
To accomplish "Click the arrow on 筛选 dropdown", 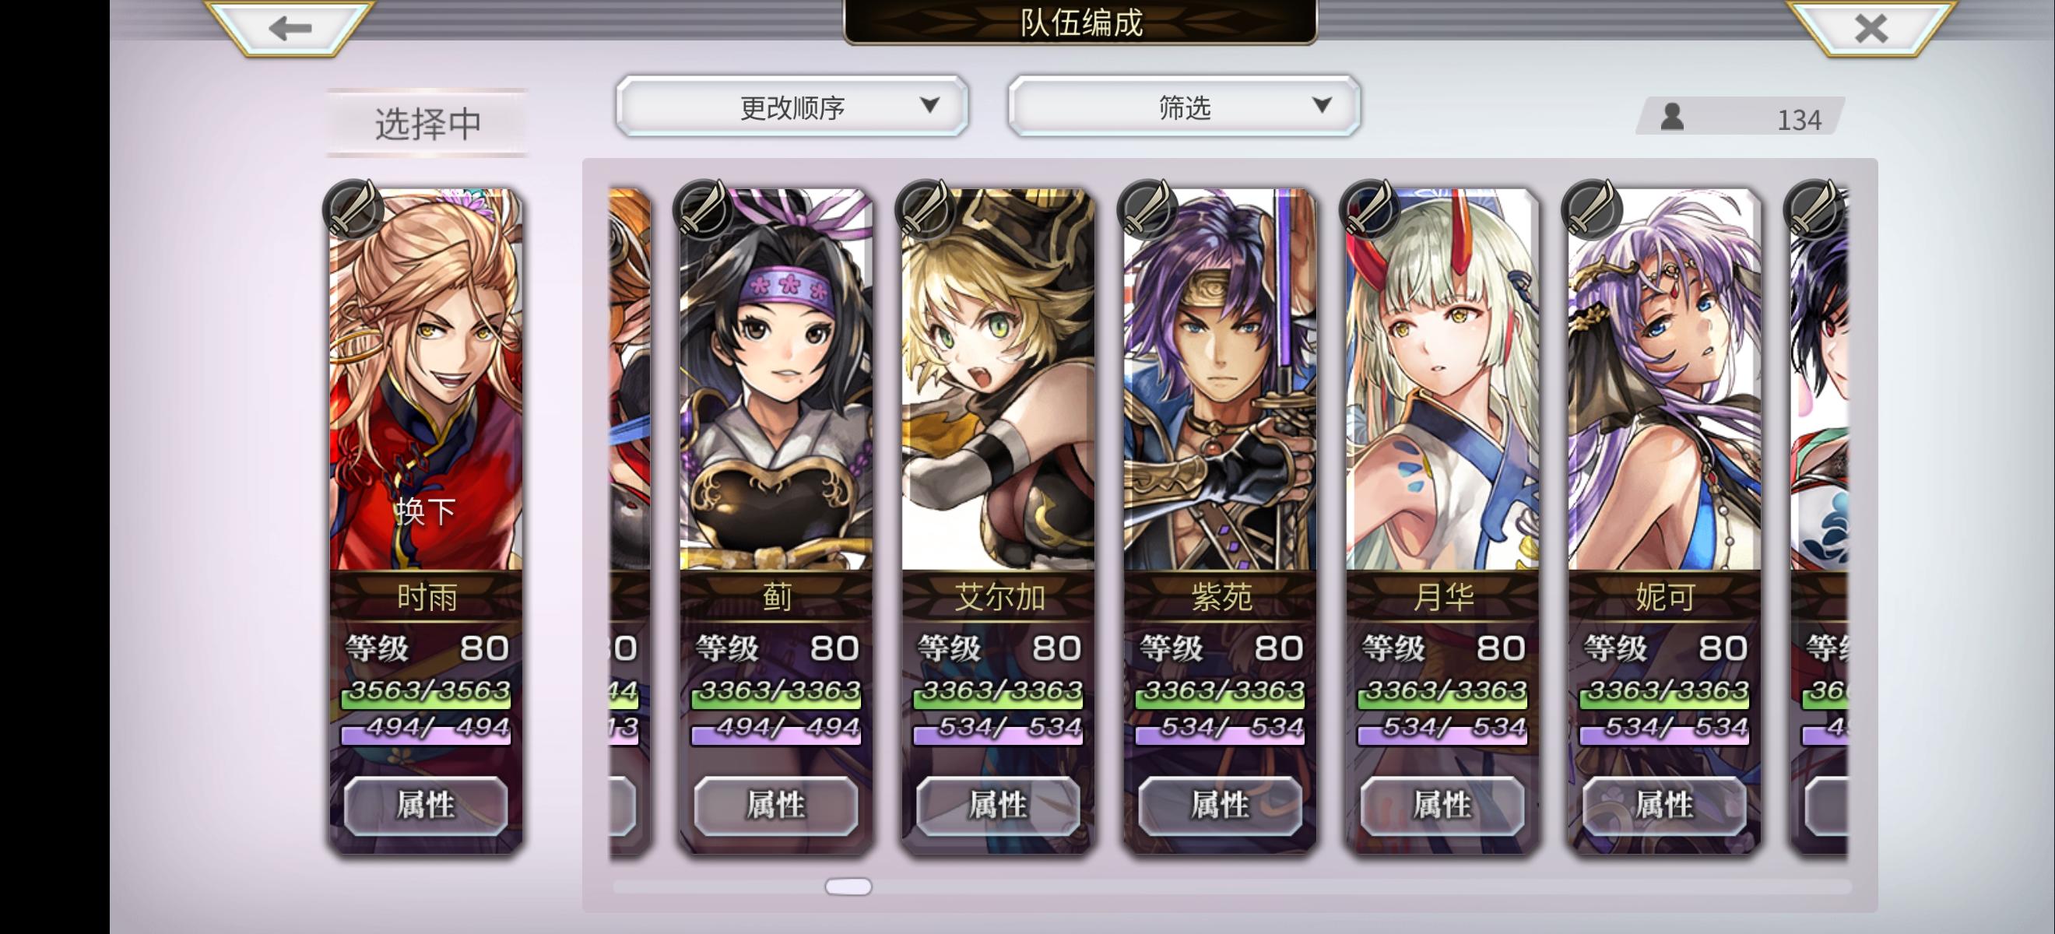I will 1322,104.
